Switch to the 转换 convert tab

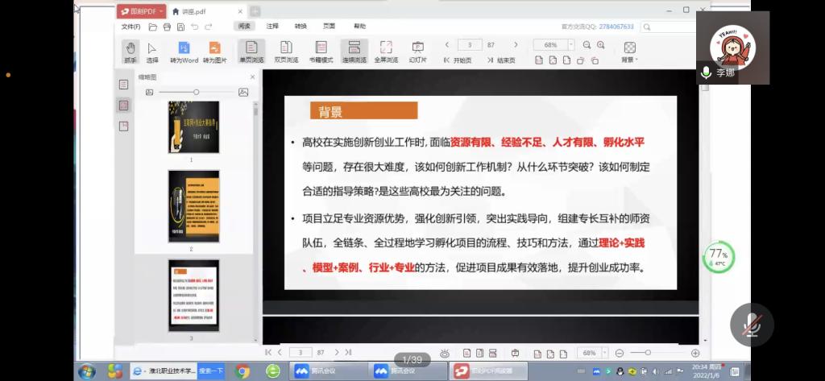click(x=301, y=26)
